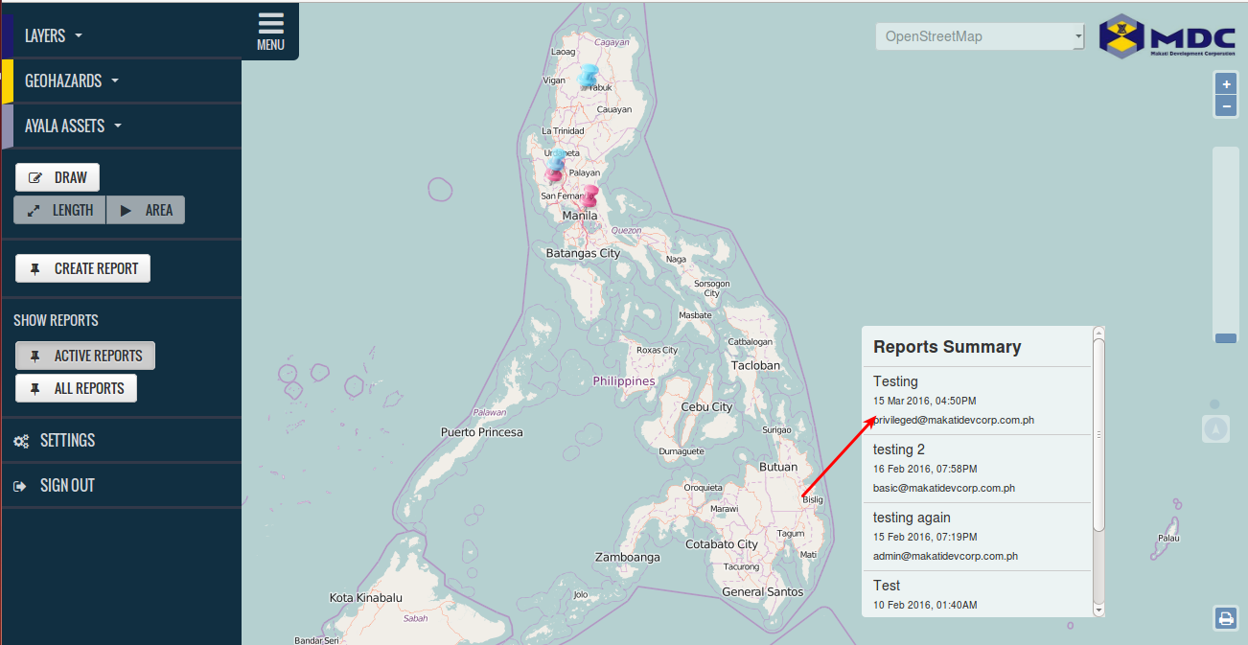
Task: Click the Puerto Princesa map label
Action: 482,432
